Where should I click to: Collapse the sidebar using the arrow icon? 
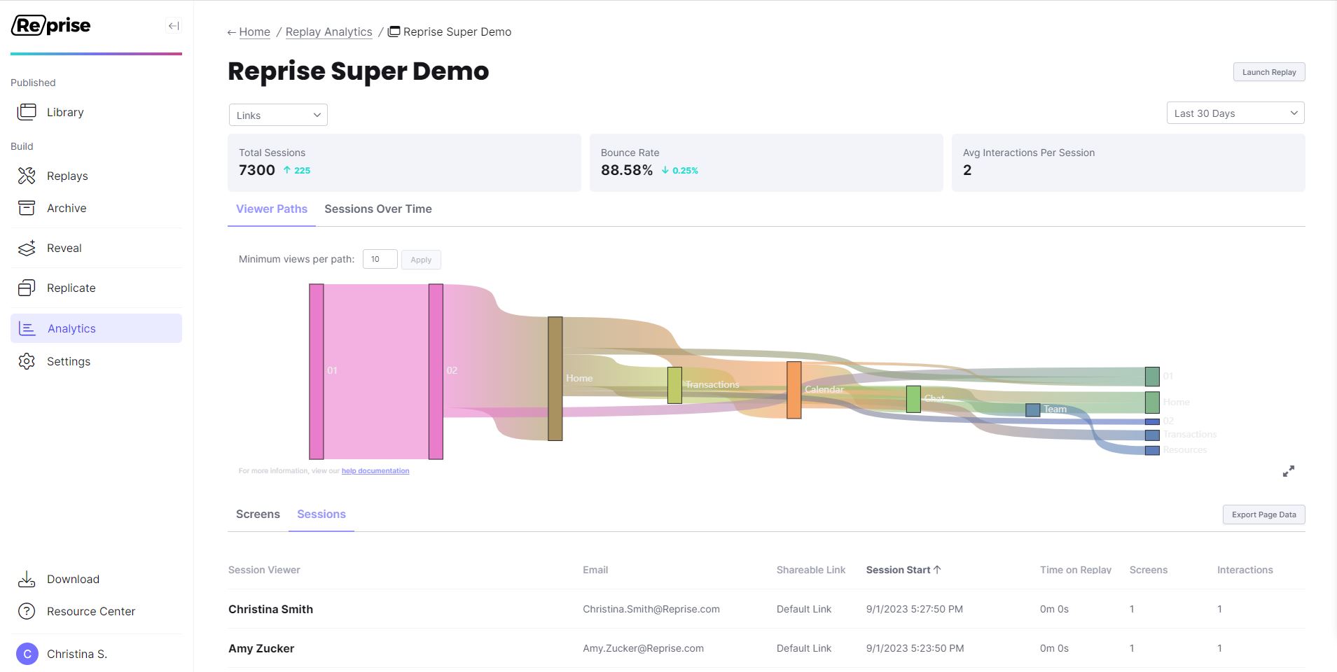click(174, 26)
